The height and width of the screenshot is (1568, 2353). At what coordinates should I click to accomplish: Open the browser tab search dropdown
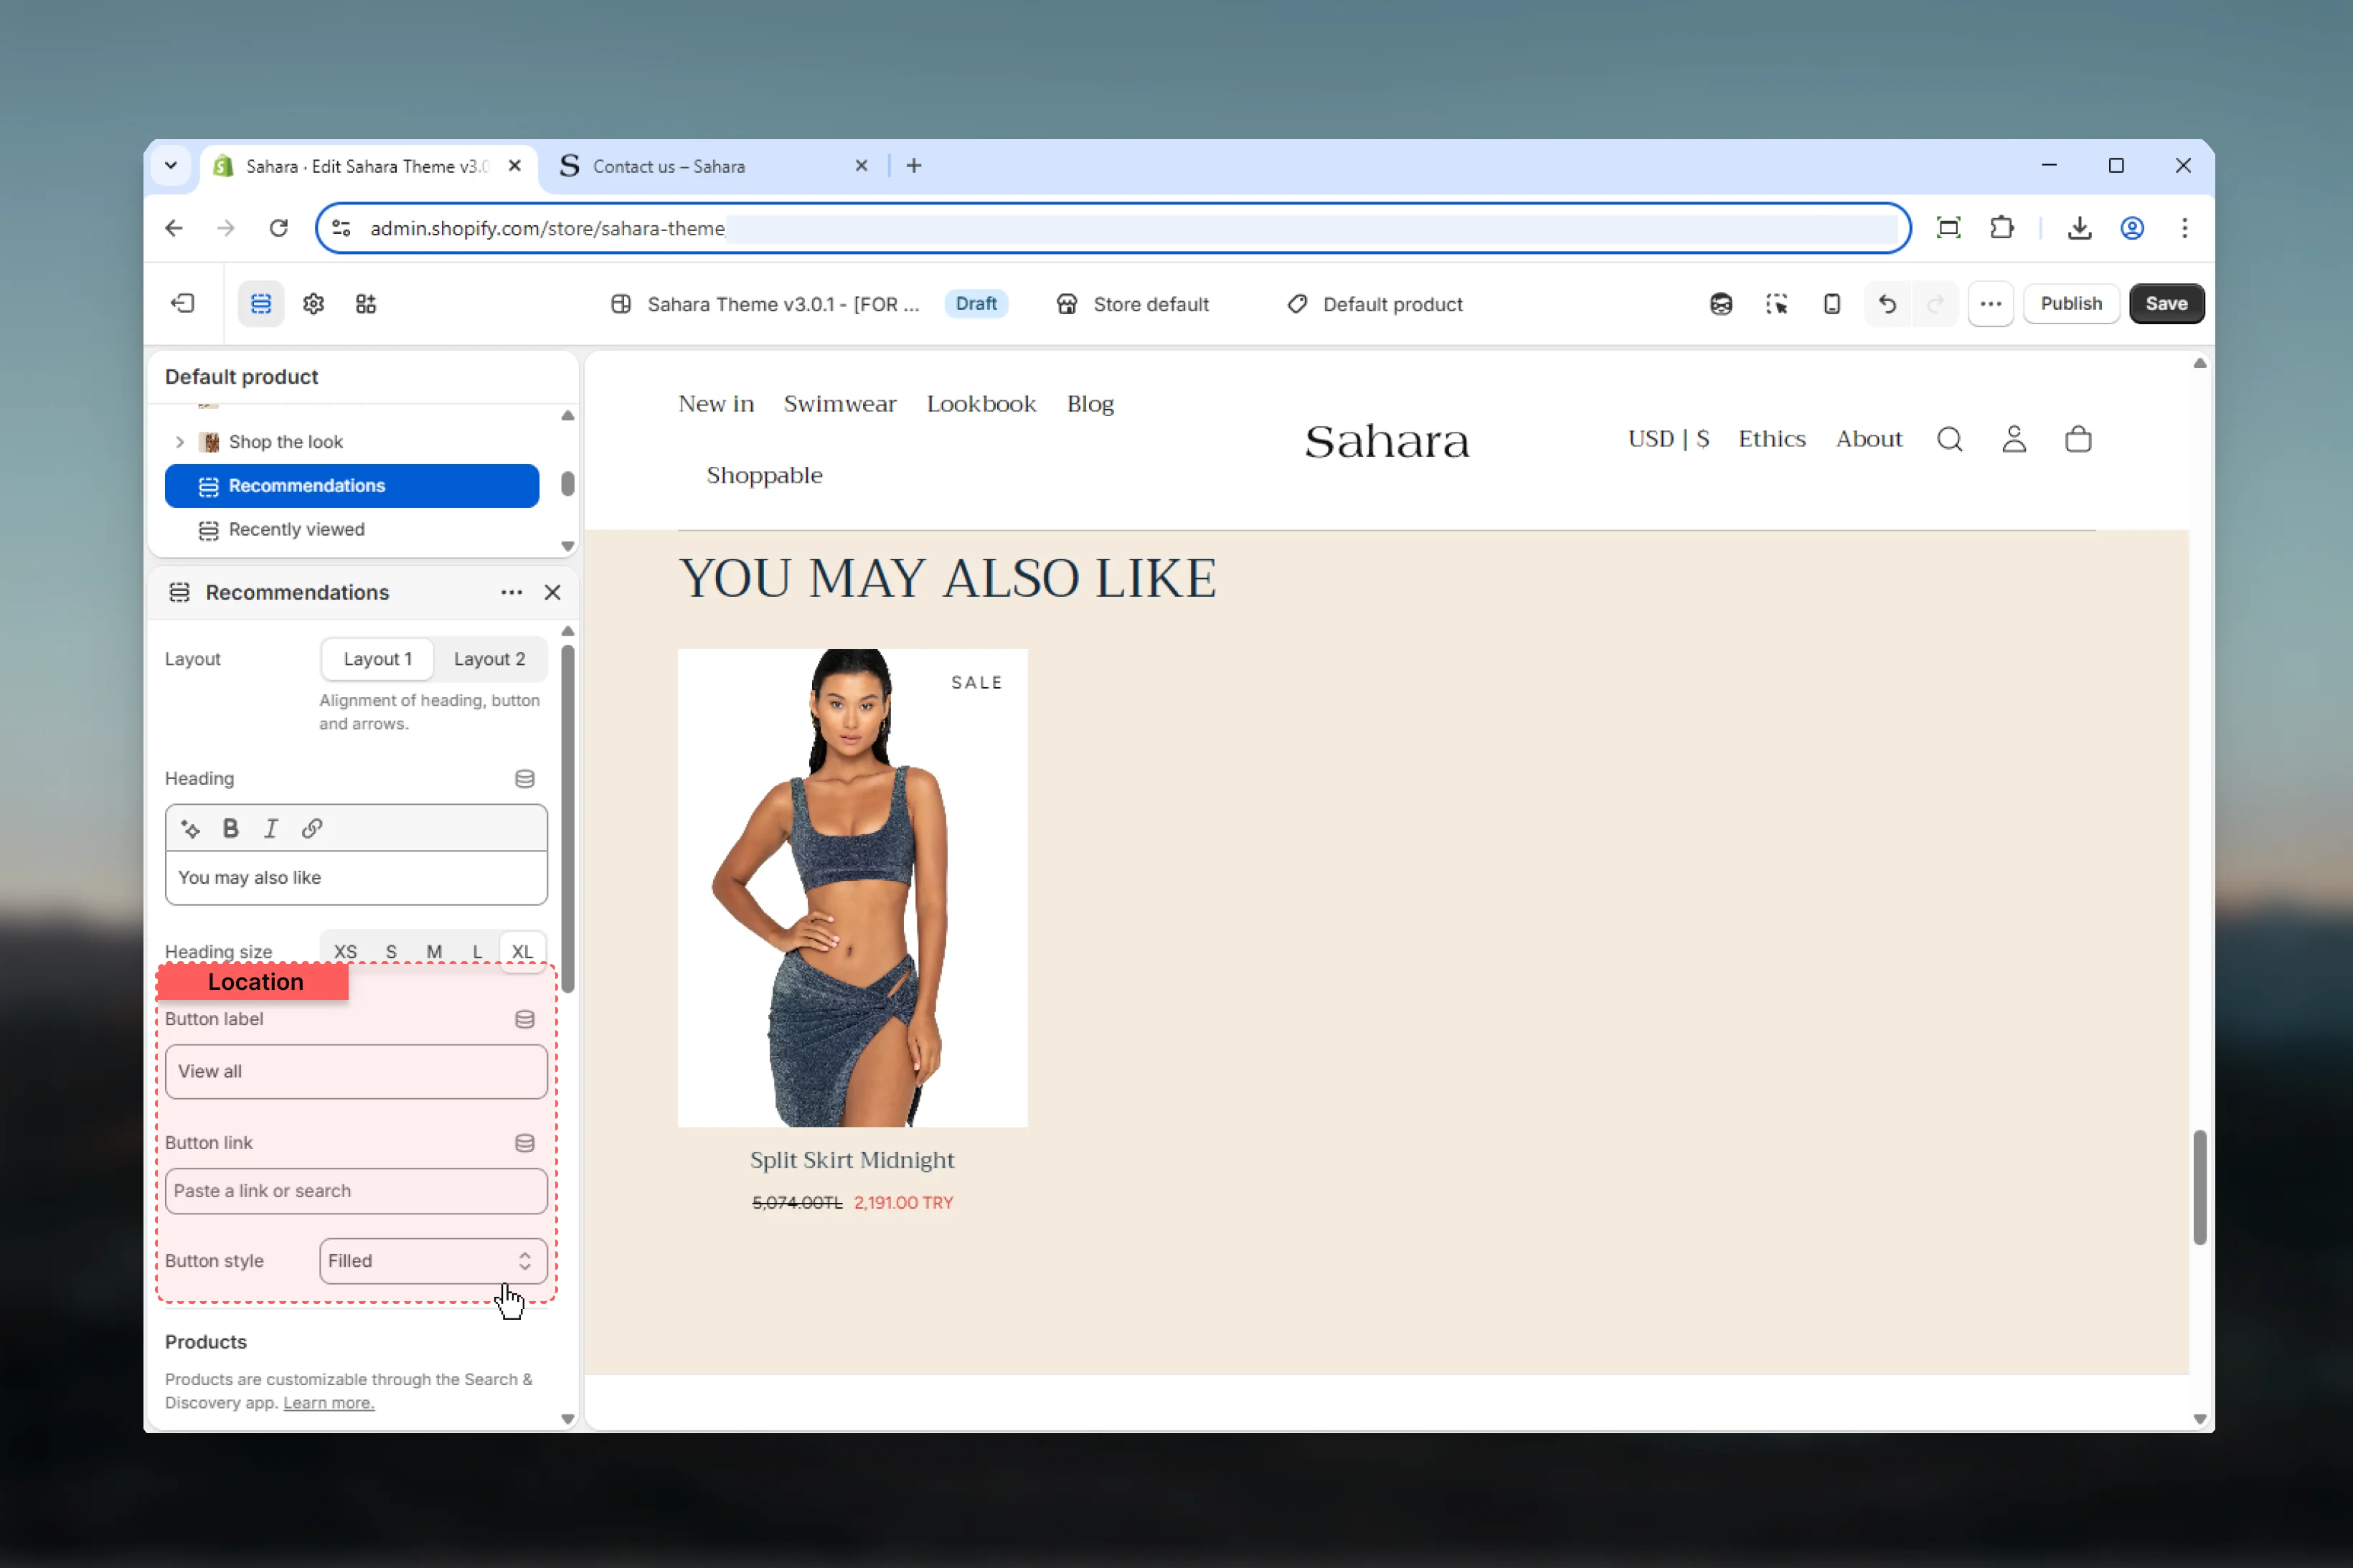click(171, 166)
